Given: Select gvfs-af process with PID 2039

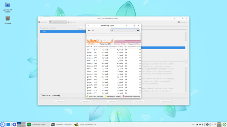Looking at the screenshot, I should point(113,85).
